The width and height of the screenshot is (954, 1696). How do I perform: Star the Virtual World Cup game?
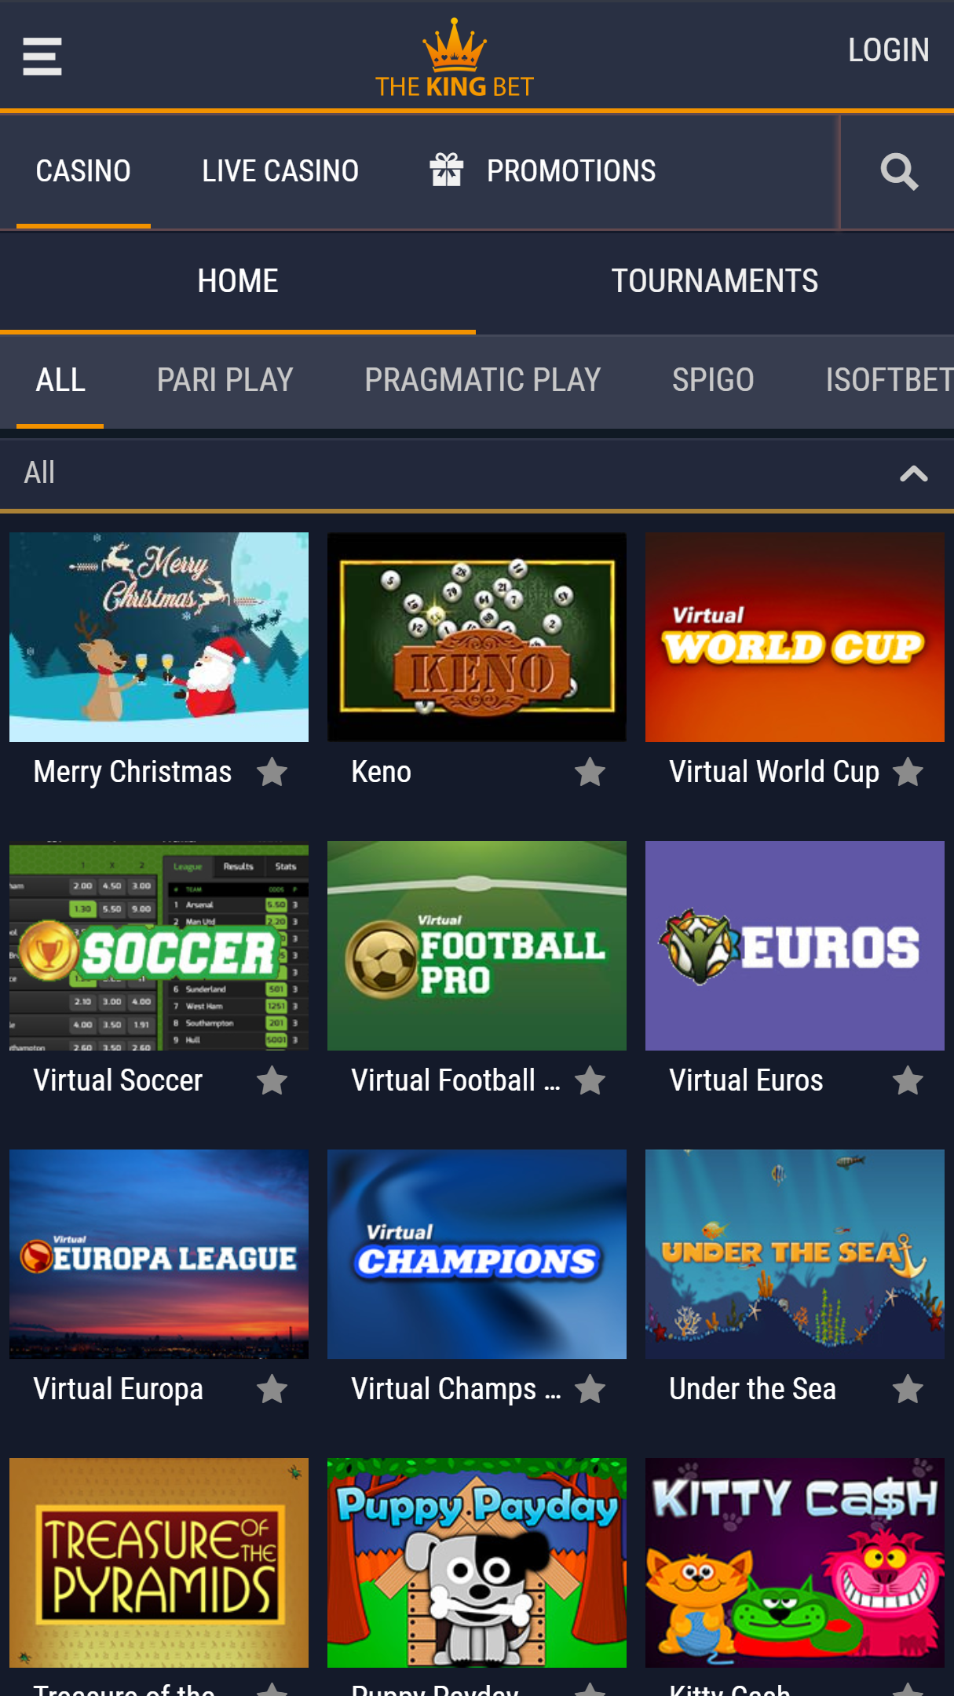908,773
